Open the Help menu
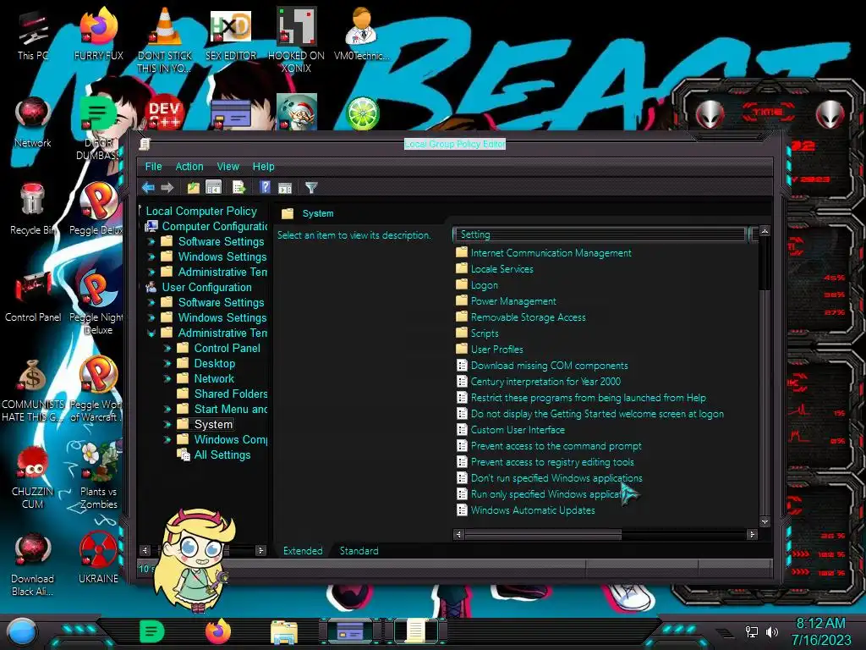The width and height of the screenshot is (866, 650). coord(264,167)
